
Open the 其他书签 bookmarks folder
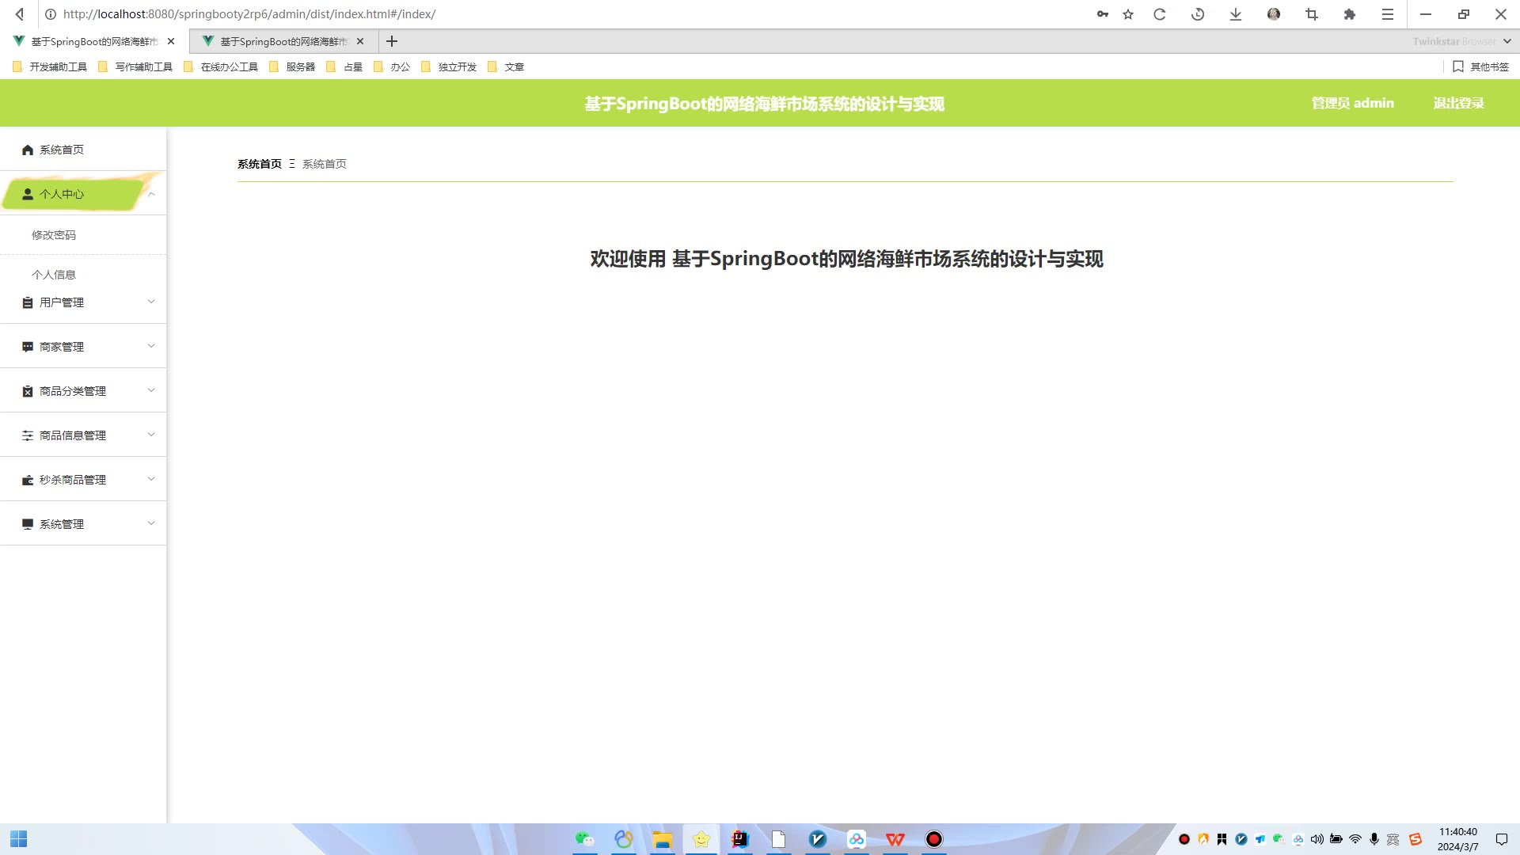[1480, 66]
